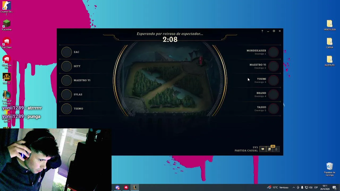Screen dimensions: 340x191
Task: Click the Esperando por retraso de espectador text
Action: 170,34
